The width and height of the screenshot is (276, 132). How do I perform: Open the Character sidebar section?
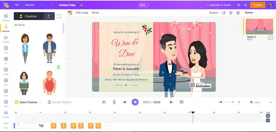click(x=6, y=28)
